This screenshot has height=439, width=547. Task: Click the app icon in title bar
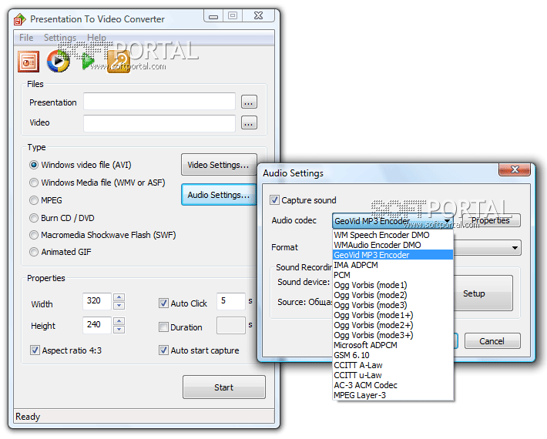pos(20,19)
